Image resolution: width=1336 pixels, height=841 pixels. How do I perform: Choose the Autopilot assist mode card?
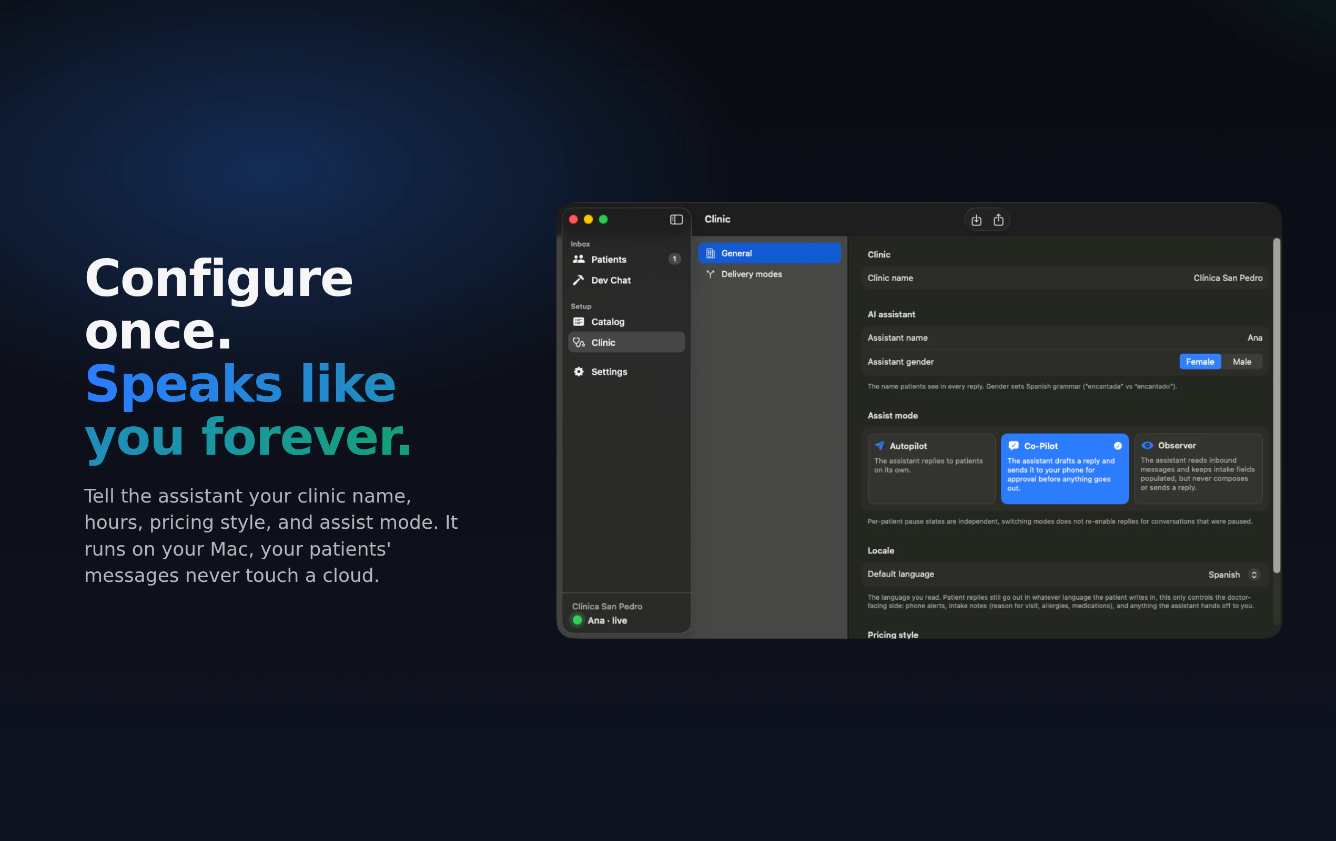(931, 468)
